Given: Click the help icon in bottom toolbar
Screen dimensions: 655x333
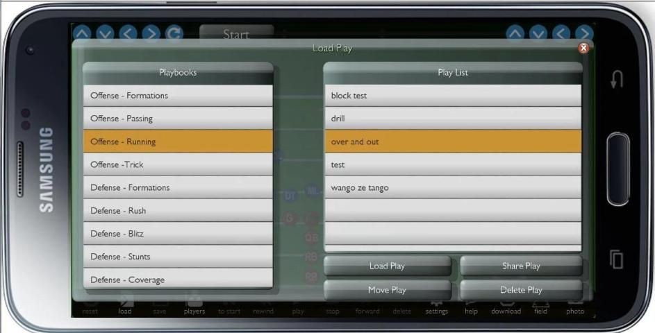Looking at the screenshot, I should tap(471, 306).
